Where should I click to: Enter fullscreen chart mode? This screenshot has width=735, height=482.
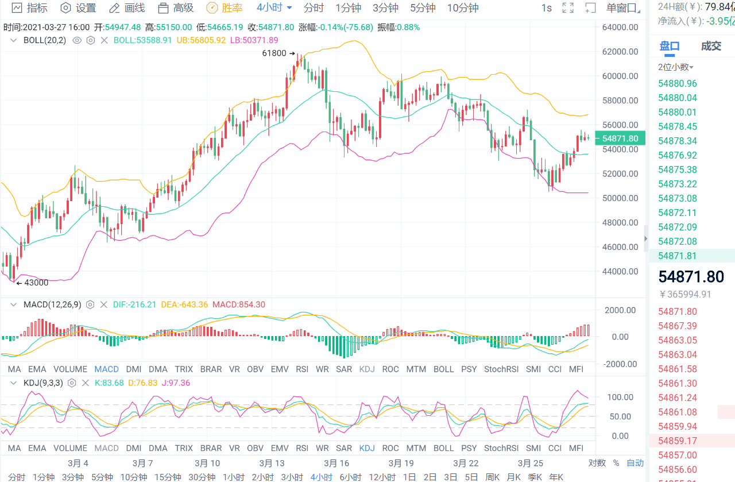pyautogui.click(x=568, y=8)
